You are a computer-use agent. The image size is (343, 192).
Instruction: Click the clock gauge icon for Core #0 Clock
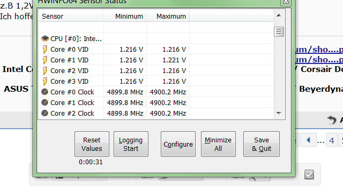tap(44, 92)
